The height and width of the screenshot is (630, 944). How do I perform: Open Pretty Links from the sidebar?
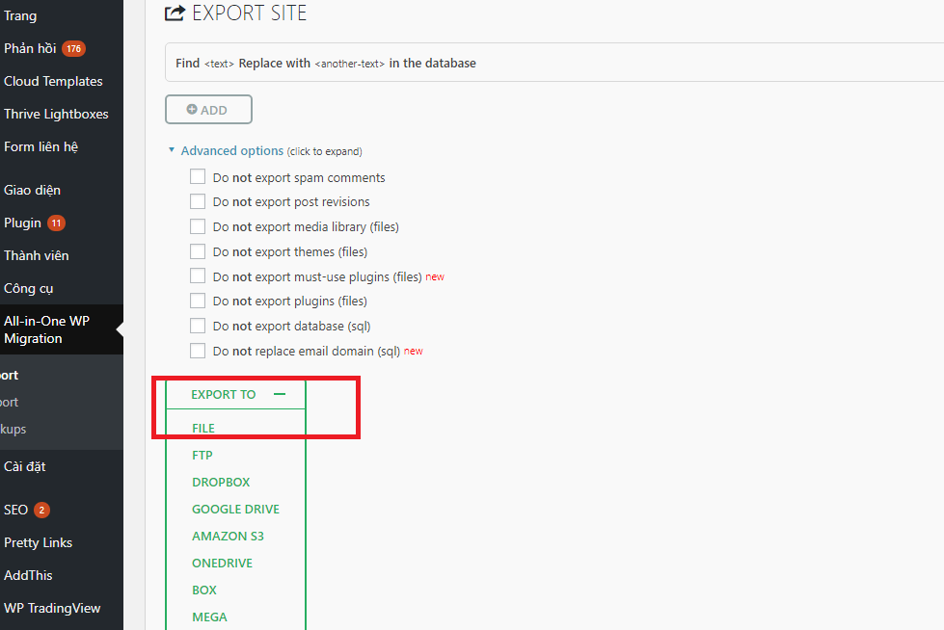point(38,542)
